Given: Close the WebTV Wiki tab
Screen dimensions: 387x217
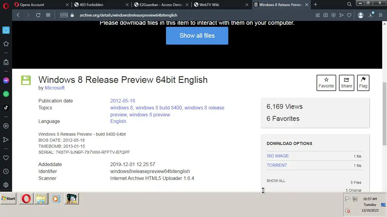Looking at the screenshot, I should point(247,5).
